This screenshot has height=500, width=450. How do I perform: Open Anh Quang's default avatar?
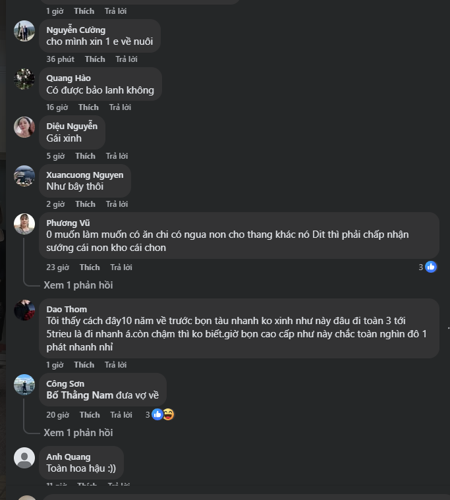(24, 458)
